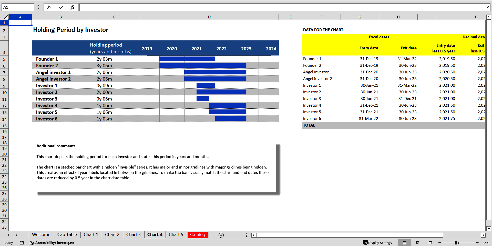
Task: Click the vertical scrollbar down arrow
Action: (x=489, y=229)
